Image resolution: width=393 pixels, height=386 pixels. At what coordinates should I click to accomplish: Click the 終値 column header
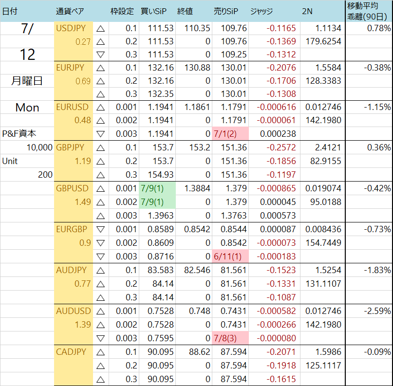pyautogui.click(x=185, y=11)
